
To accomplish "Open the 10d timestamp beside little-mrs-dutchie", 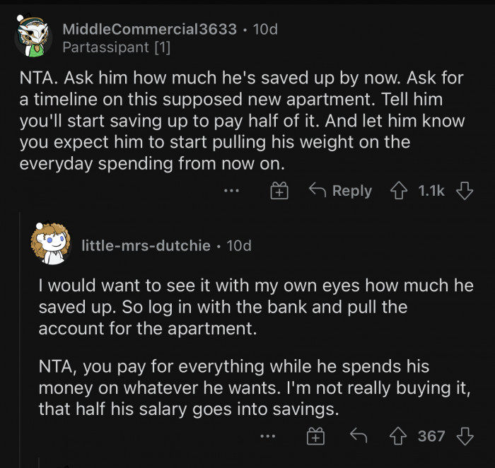I will click(238, 245).
